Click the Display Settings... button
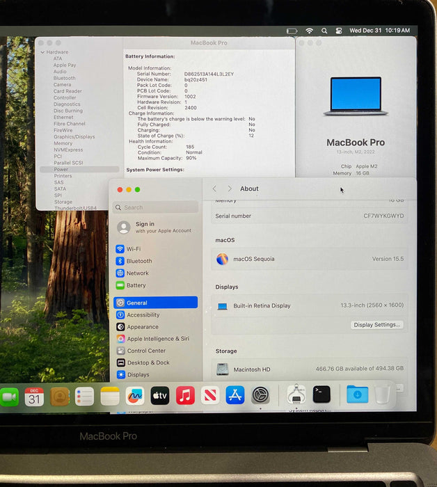The width and height of the screenshot is (437, 487). [x=377, y=325]
